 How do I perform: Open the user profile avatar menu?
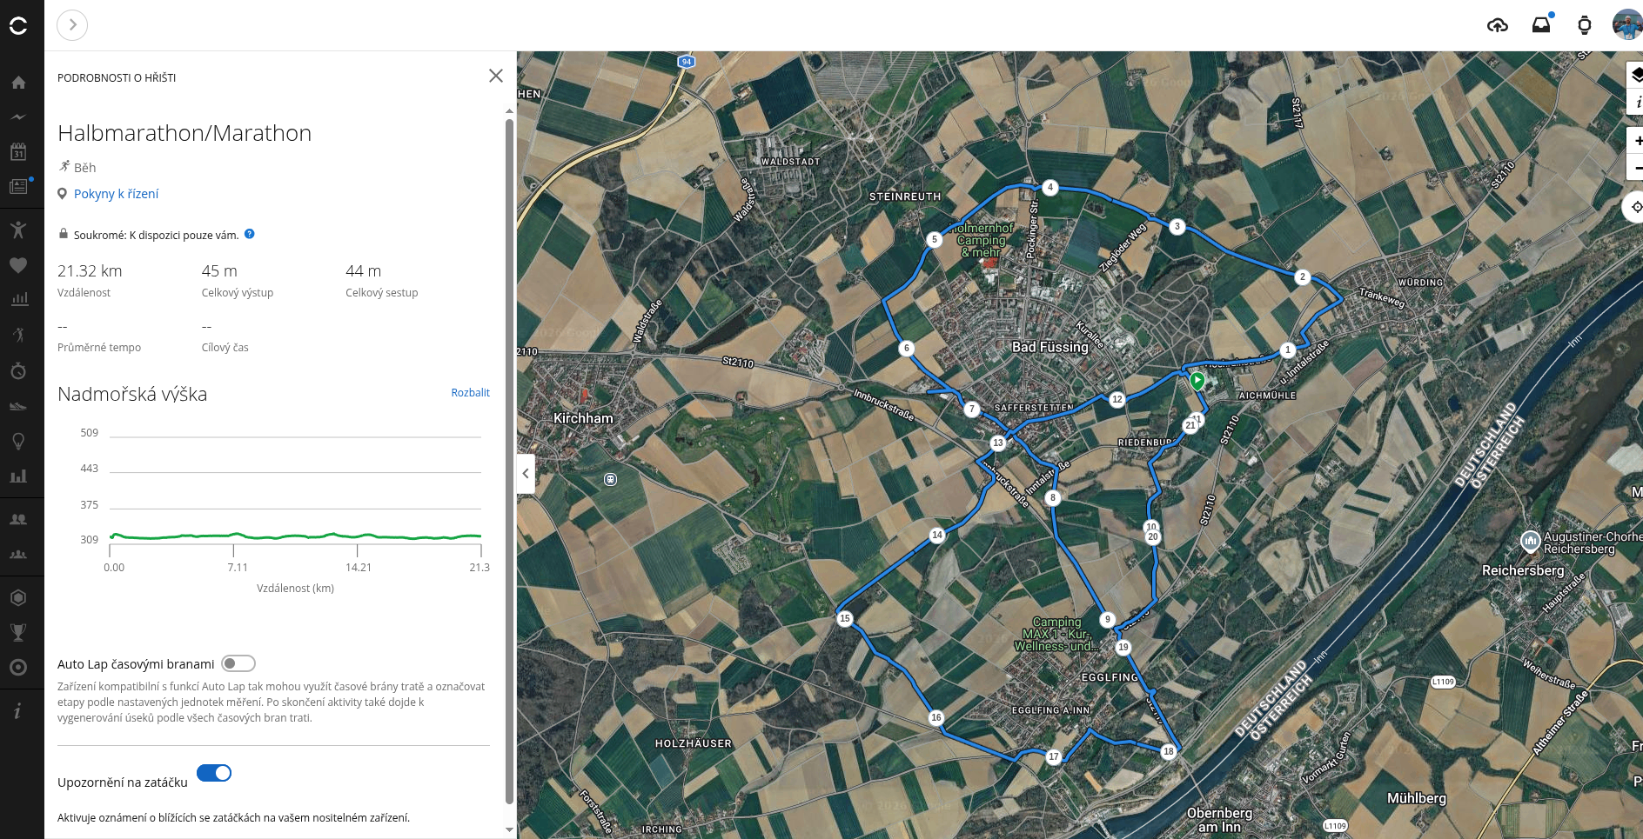coord(1626,25)
